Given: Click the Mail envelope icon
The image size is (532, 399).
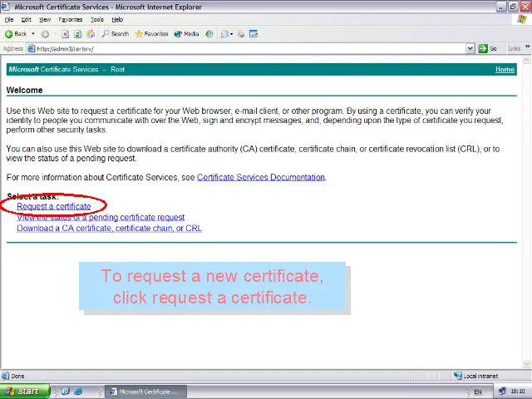Looking at the screenshot, I should pos(224,34).
